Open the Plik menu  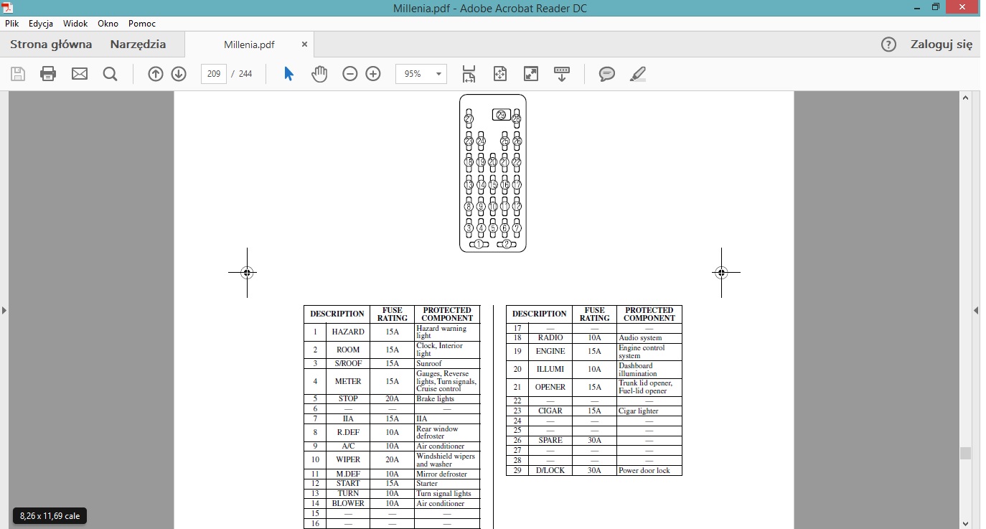(11, 24)
